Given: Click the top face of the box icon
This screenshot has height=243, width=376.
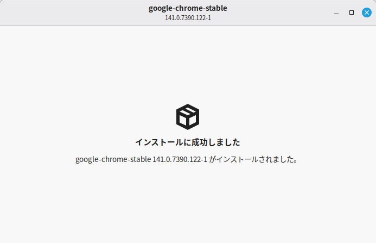Looking at the screenshot, I should coord(188,110).
